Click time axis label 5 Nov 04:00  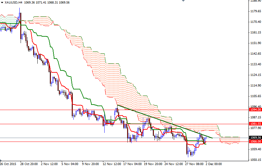pos(70,164)
